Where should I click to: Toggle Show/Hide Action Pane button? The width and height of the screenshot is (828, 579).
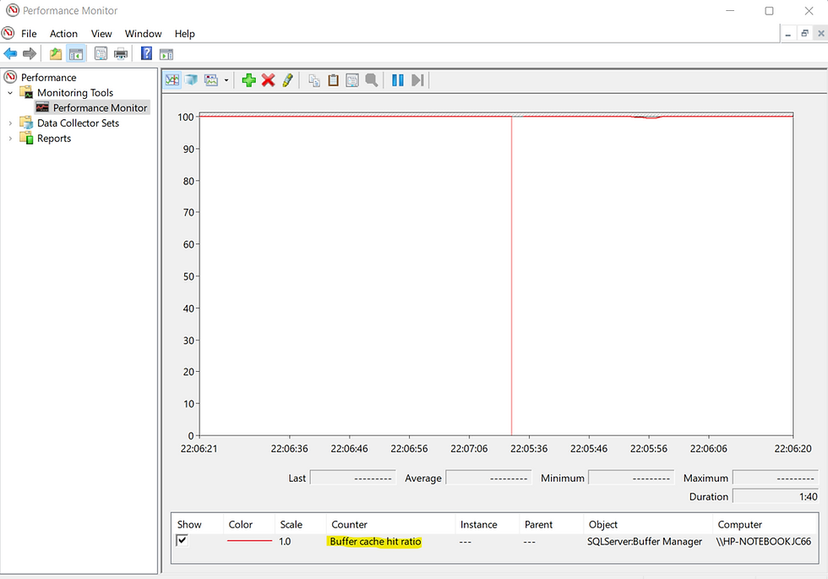166,54
